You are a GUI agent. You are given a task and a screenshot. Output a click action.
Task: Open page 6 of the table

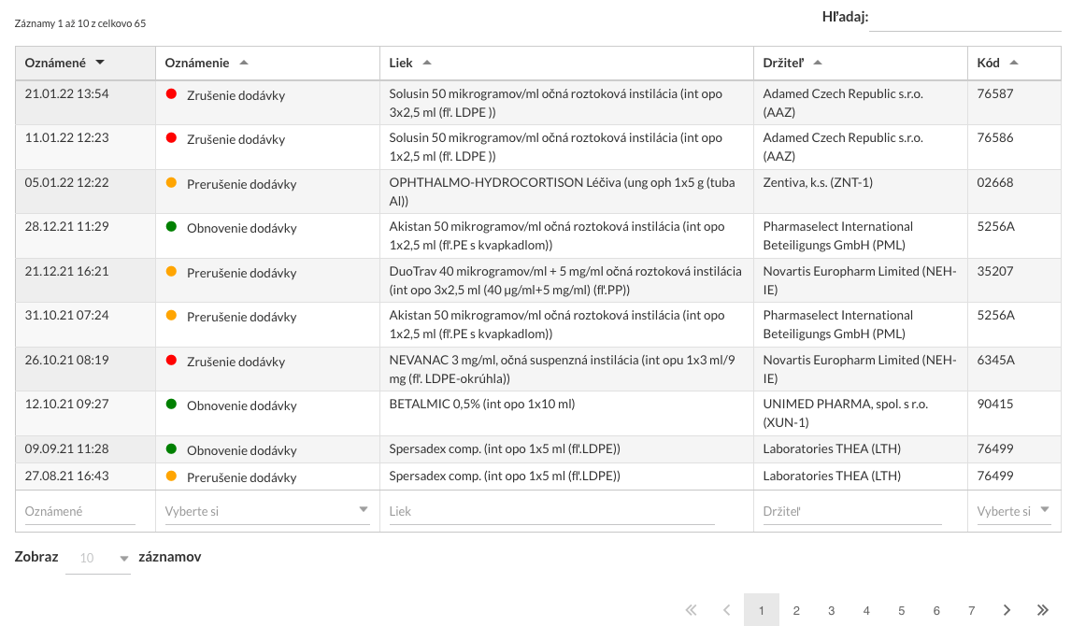pyautogui.click(x=936, y=610)
